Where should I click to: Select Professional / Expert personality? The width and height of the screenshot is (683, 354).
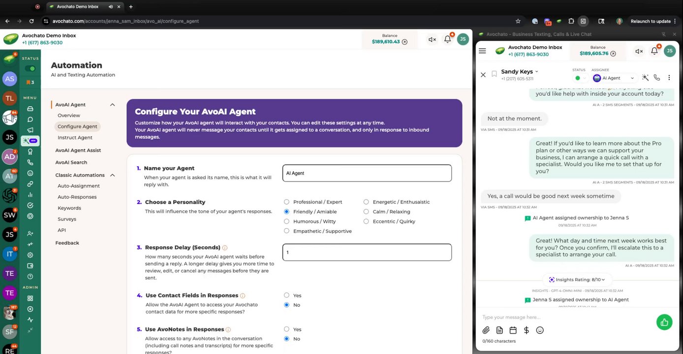pos(286,202)
